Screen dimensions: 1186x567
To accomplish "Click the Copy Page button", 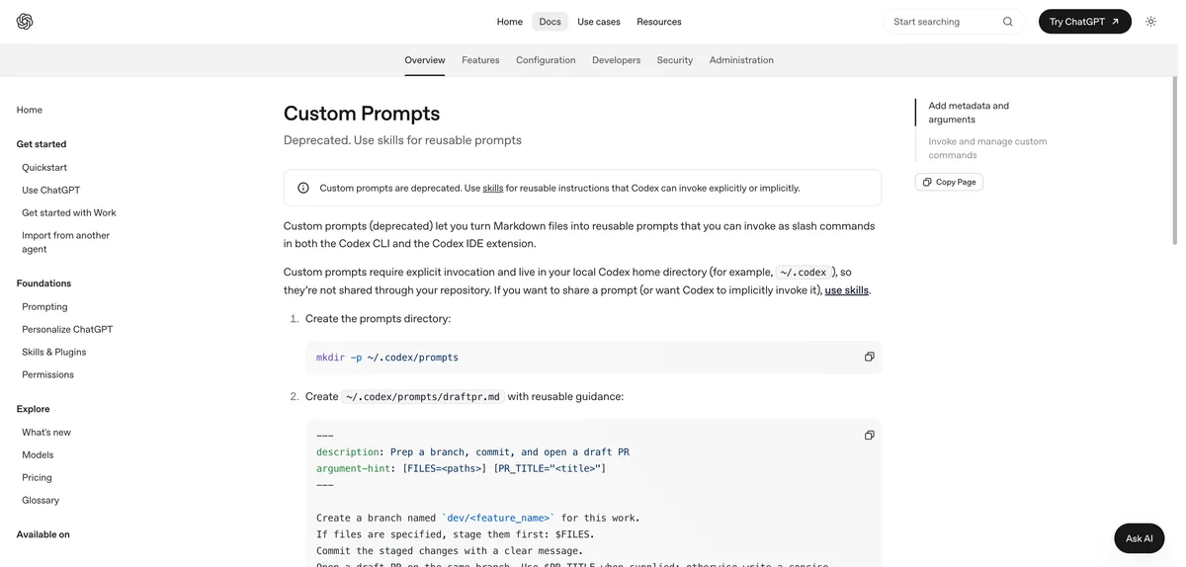I will tap(949, 182).
